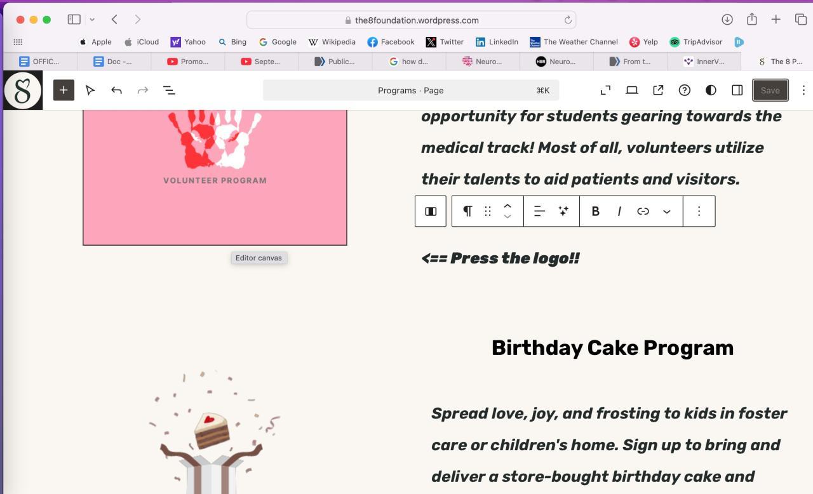Open site preview in new tab icon
Viewport: 813px width, 494px height.
[658, 90]
